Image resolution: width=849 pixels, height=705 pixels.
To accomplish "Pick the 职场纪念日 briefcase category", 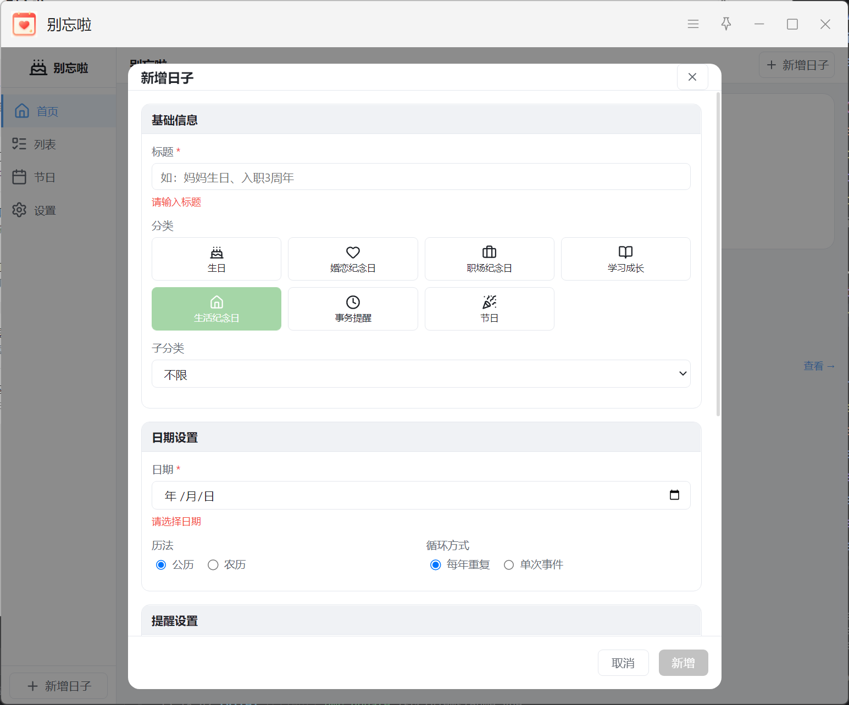I will tap(489, 259).
